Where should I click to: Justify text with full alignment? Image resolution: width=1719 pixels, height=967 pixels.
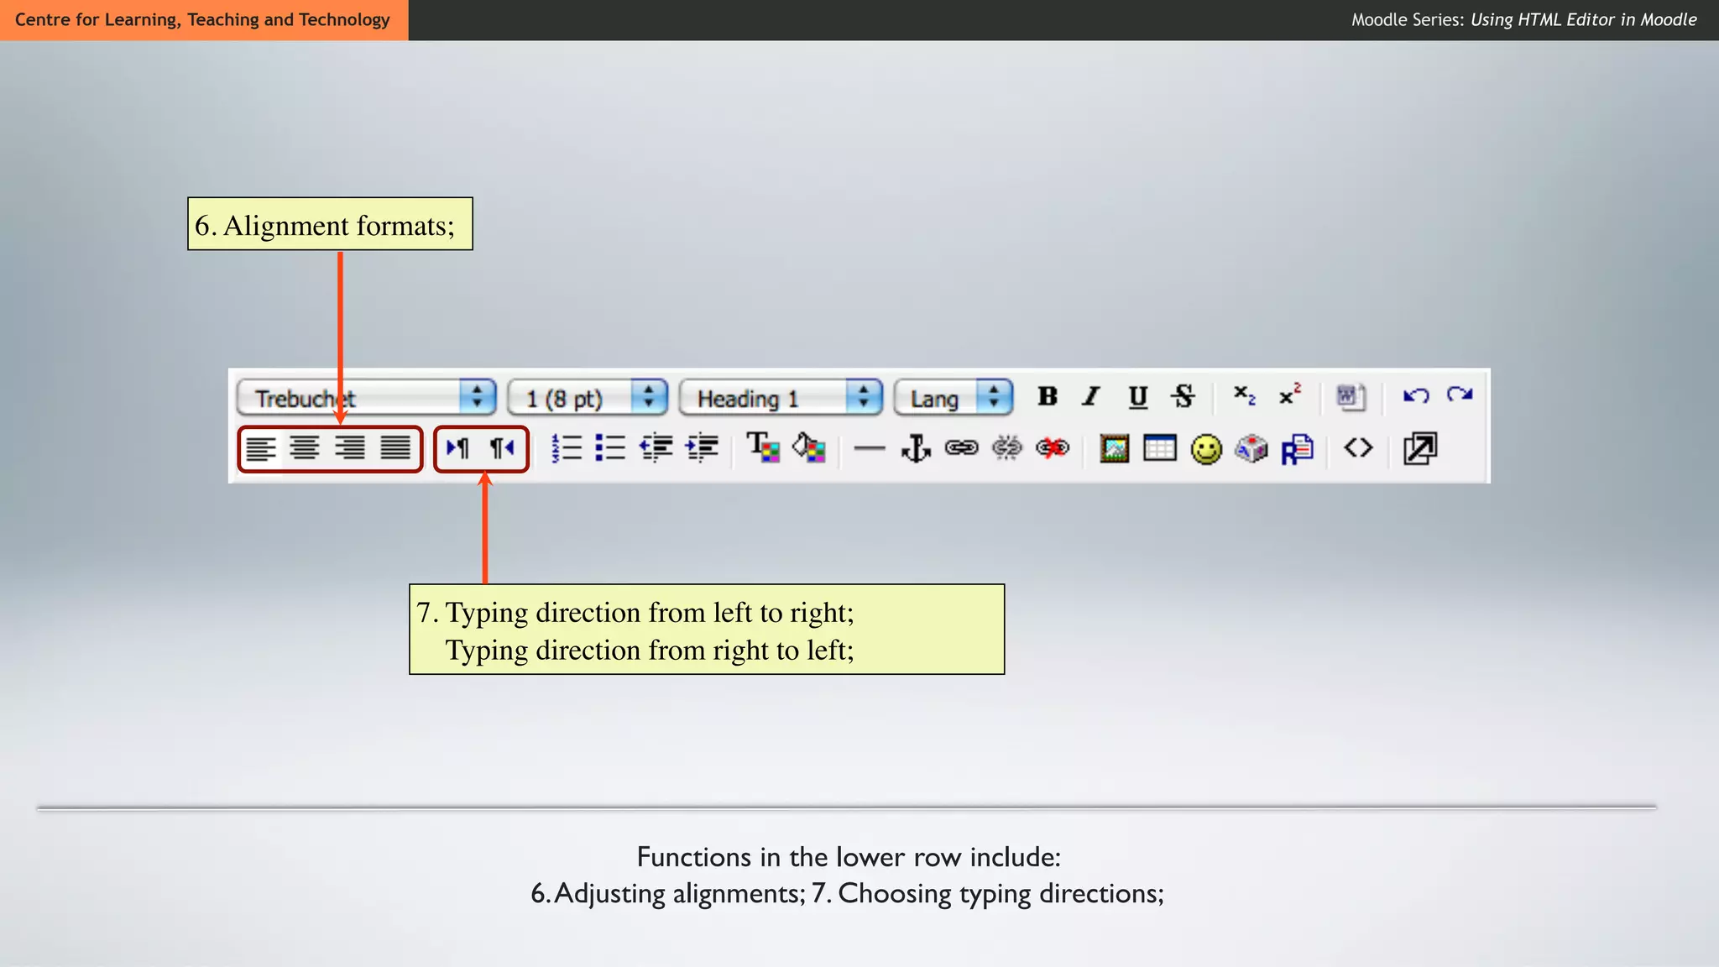(395, 449)
